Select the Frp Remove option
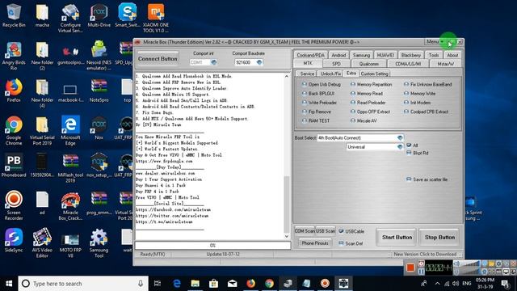Image resolution: width=517 pixels, height=291 pixels. (316, 112)
